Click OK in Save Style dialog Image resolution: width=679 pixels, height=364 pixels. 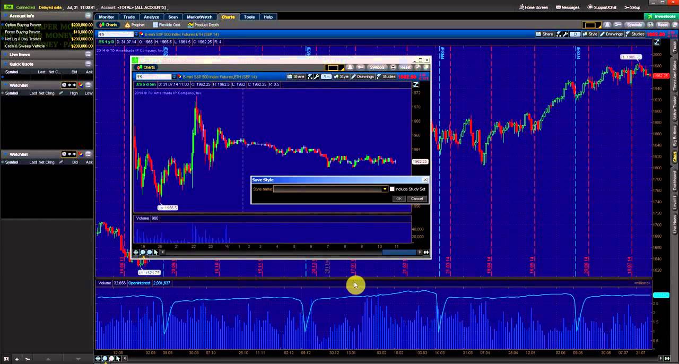coord(399,198)
